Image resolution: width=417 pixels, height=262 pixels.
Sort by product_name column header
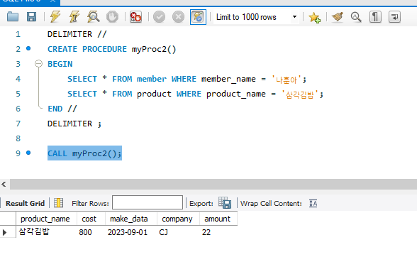tap(46, 219)
